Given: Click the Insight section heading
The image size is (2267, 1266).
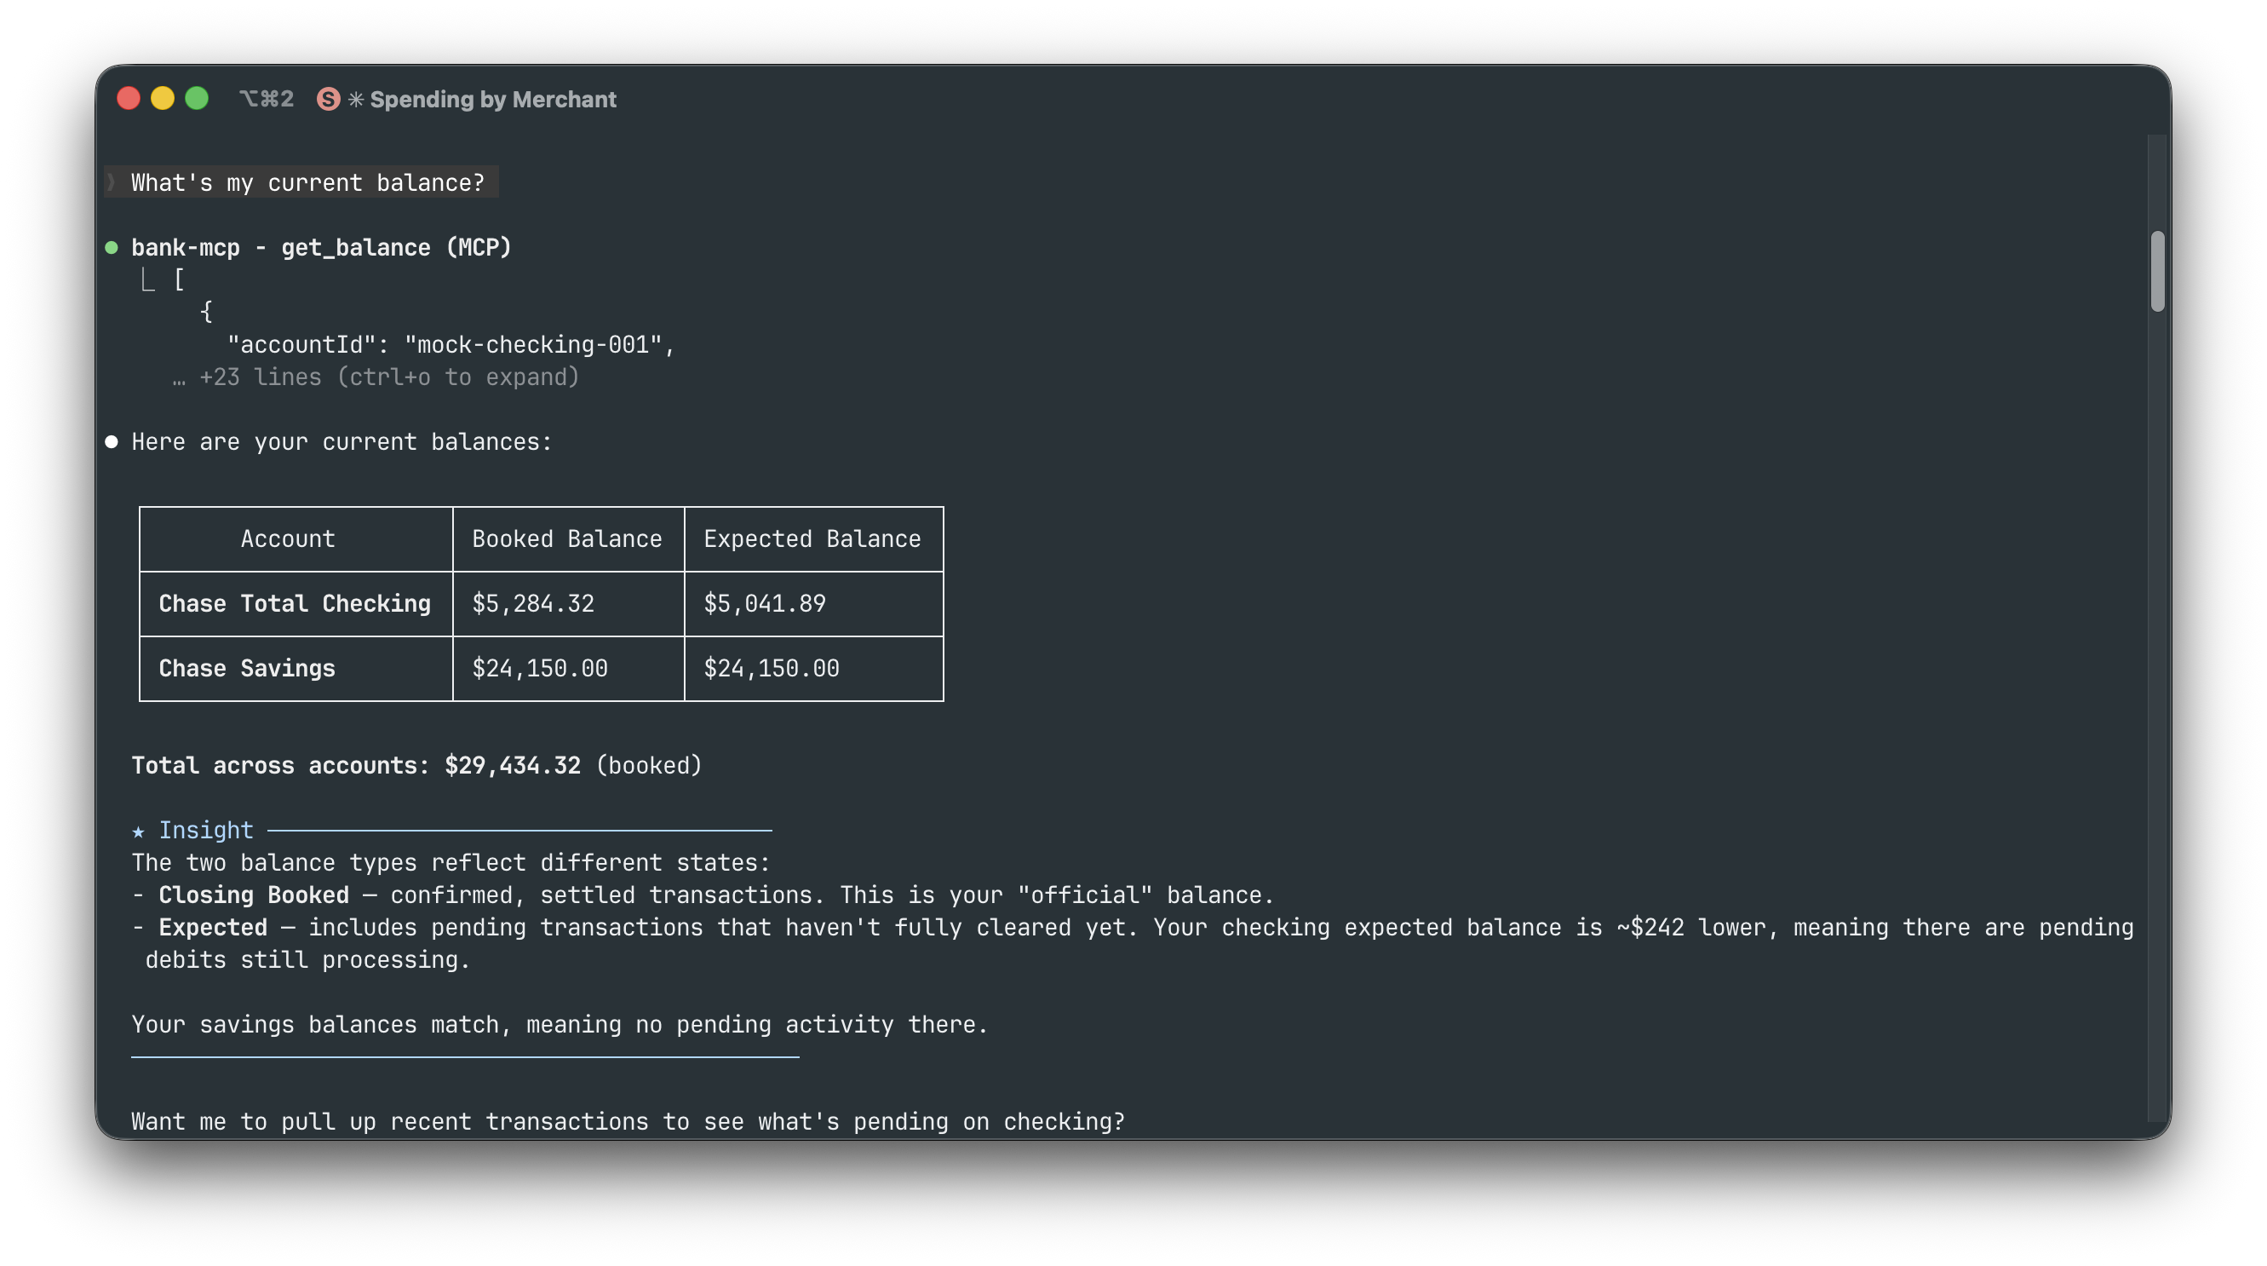Looking at the screenshot, I should pyautogui.click(x=206, y=830).
